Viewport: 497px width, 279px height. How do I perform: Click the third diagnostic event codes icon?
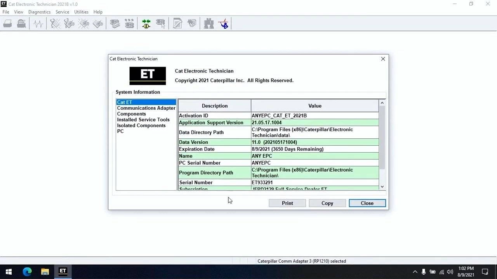(83, 24)
